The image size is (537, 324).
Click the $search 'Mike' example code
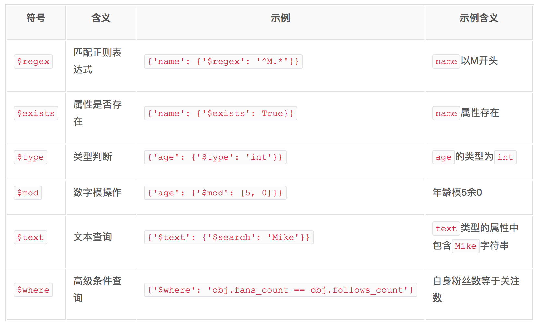tap(229, 237)
